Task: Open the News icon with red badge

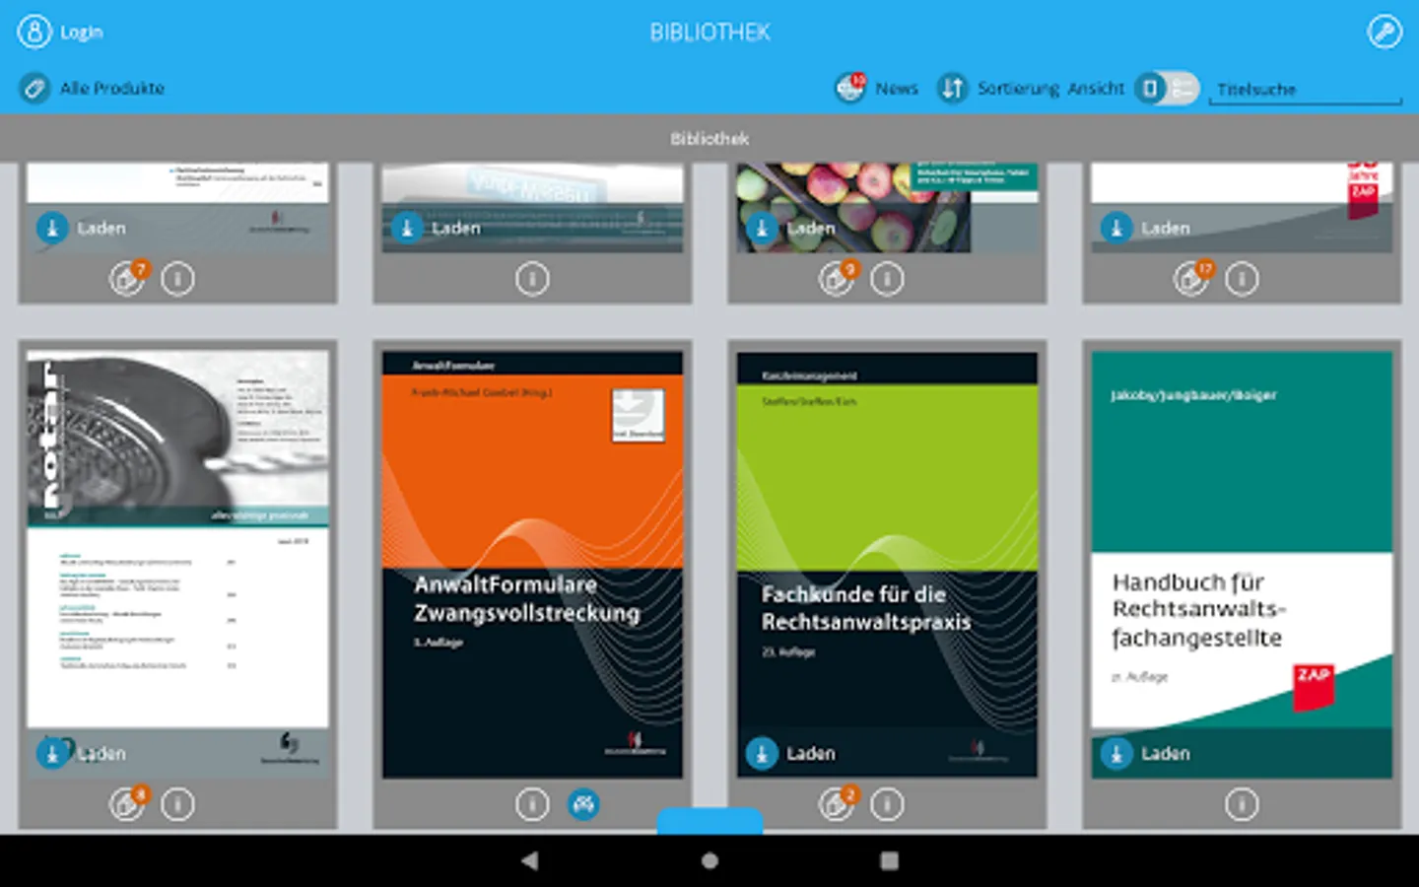Action: coord(850,88)
